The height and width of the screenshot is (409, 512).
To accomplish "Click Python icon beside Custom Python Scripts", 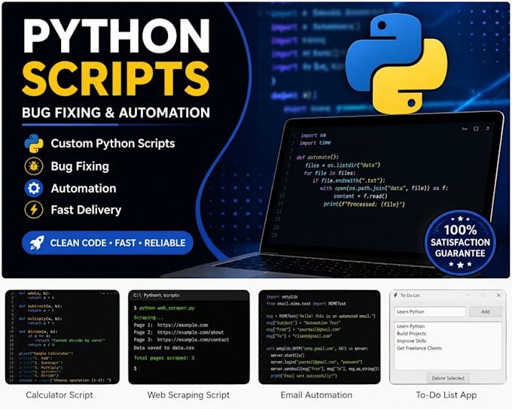I will pyautogui.click(x=34, y=144).
